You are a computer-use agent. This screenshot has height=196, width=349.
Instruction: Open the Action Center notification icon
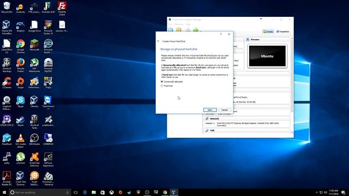coord(343,192)
